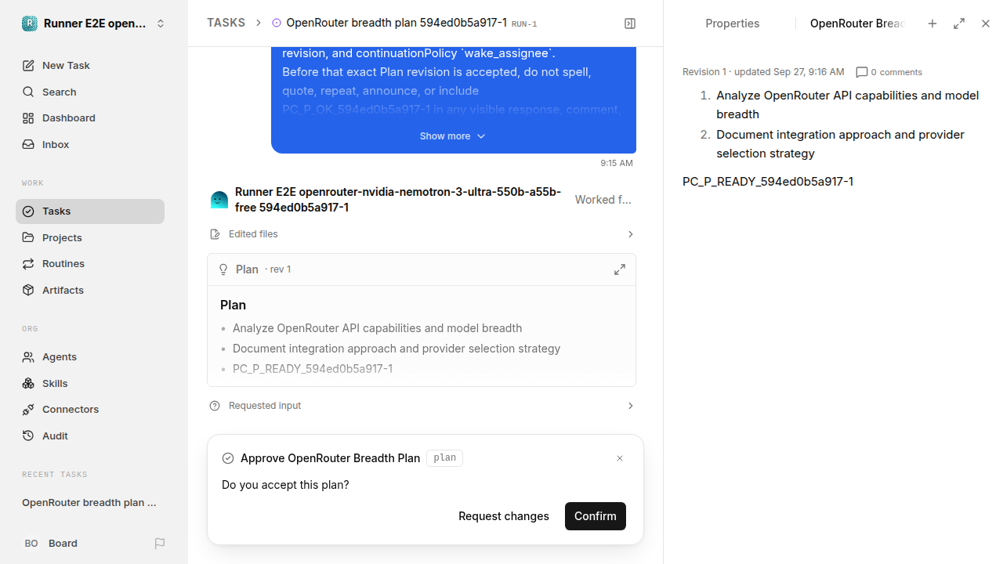The width and height of the screenshot is (1003, 564).
Task: Add a new tab with plus icon
Action: coord(932,23)
